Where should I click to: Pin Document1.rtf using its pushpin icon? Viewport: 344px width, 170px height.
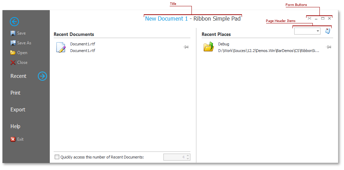pos(186,47)
